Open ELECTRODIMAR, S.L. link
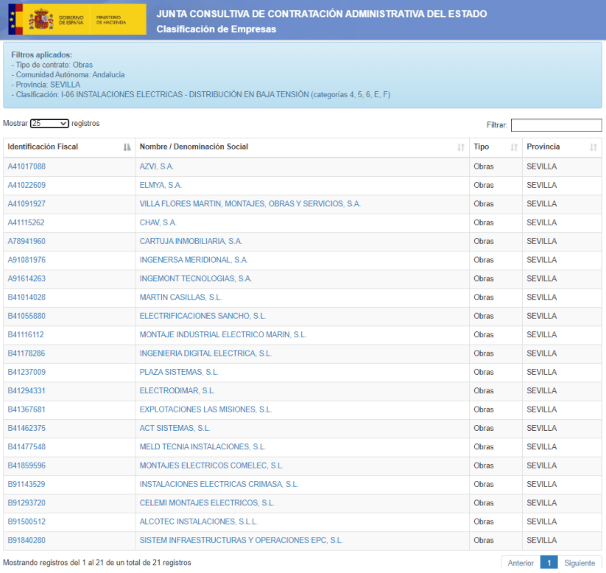This screenshot has width=606, height=573. [177, 391]
